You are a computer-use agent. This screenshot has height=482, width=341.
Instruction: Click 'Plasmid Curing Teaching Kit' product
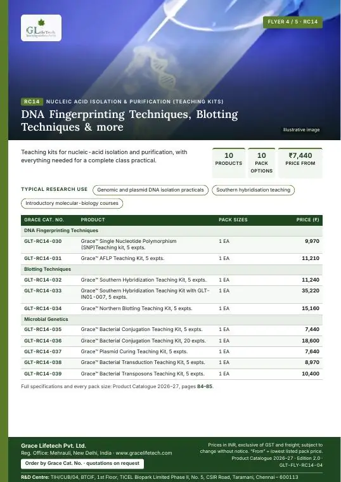point(134,351)
